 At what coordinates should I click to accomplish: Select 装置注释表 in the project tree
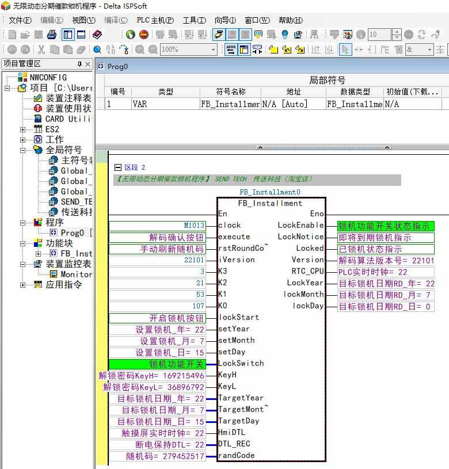coord(68,98)
